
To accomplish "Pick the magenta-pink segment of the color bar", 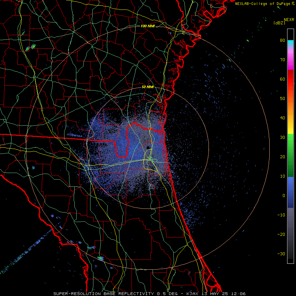I will click(290, 59).
